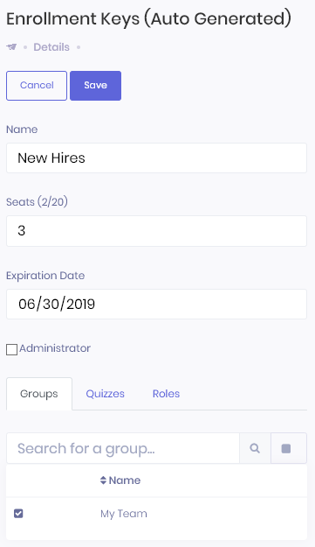315x547 pixels.
Task: Click the sort arrows icon beside Name
Action: pyautogui.click(x=103, y=480)
